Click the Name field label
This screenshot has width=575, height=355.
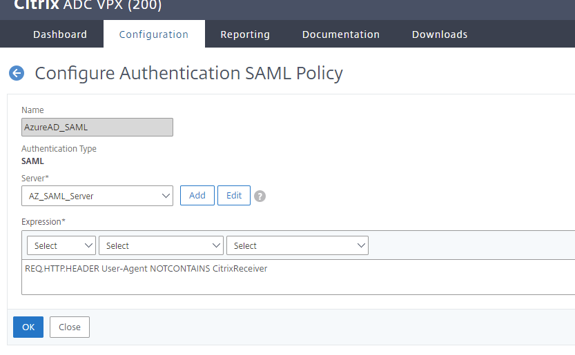pos(32,110)
